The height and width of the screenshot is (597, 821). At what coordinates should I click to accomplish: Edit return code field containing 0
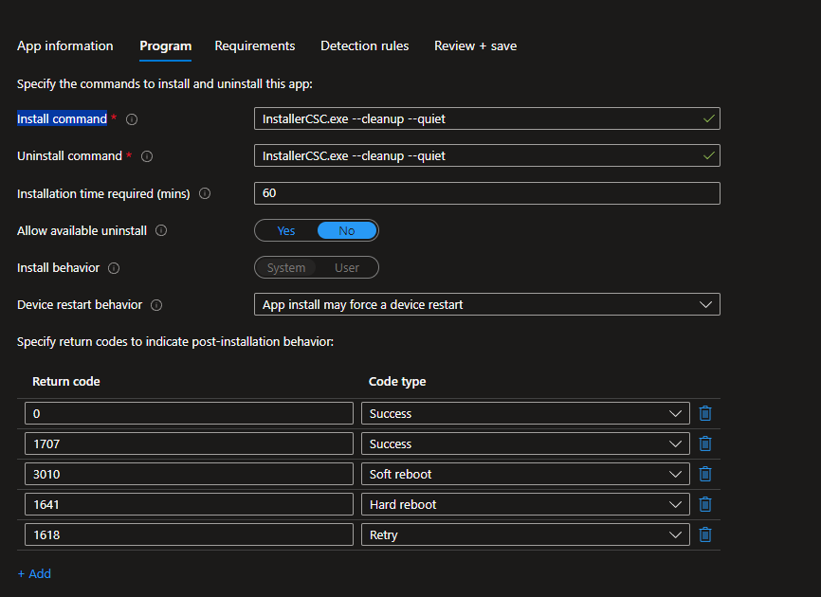pyautogui.click(x=189, y=413)
